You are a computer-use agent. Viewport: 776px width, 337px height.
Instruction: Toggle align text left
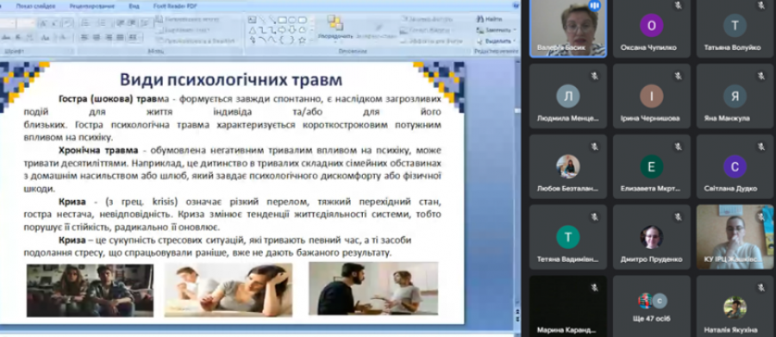(84, 37)
